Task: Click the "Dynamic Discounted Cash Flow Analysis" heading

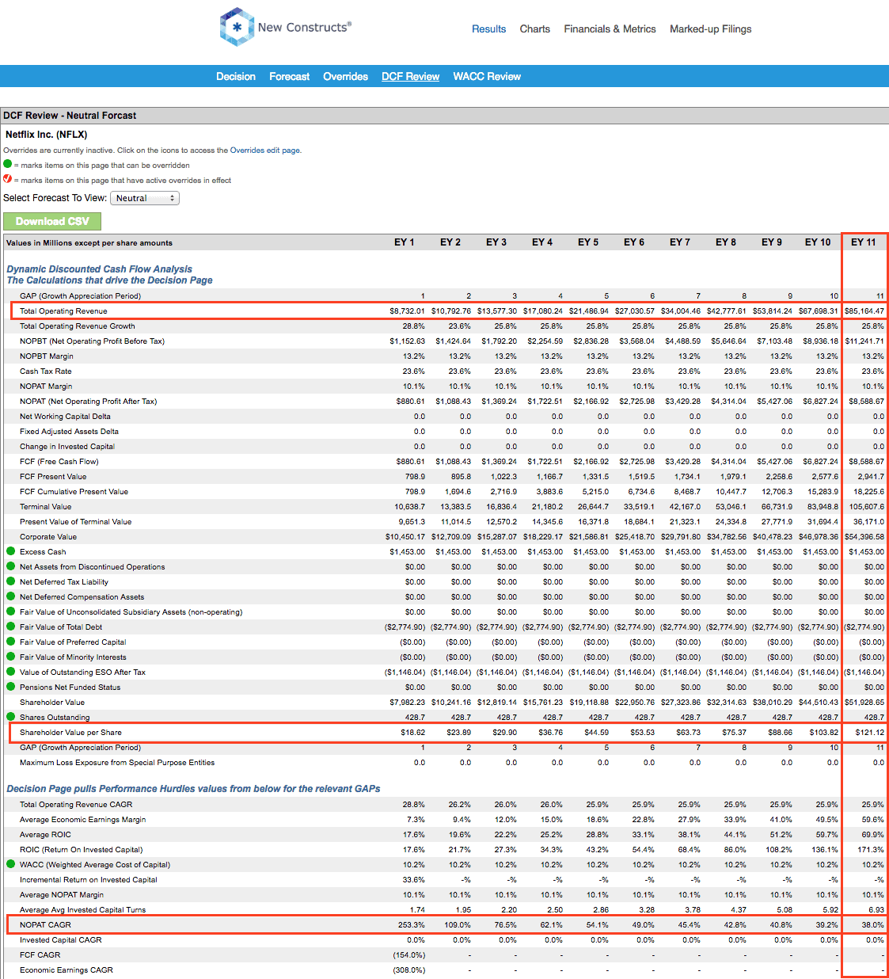Action: click(100, 269)
